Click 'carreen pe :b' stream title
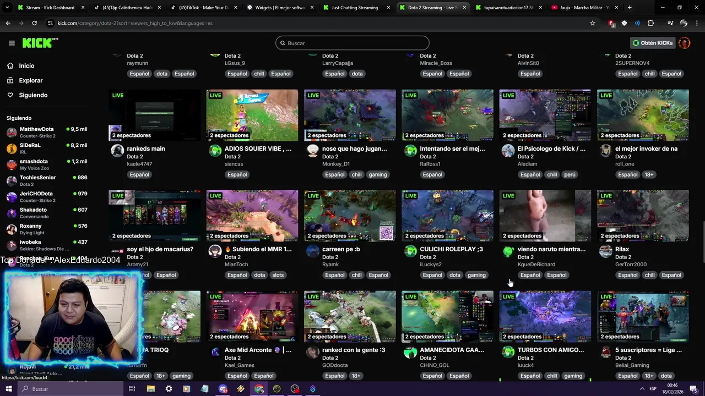705x396 pixels. point(341,249)
